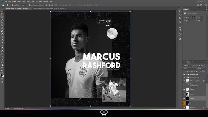Select the Eraser tool
Screen dimensions: 208x117
tap(2, 42)
